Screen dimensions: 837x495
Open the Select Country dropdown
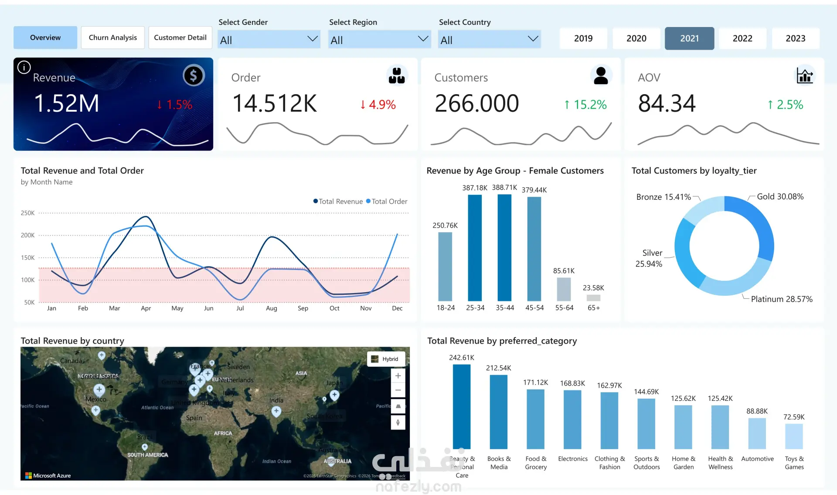[490, 39]
